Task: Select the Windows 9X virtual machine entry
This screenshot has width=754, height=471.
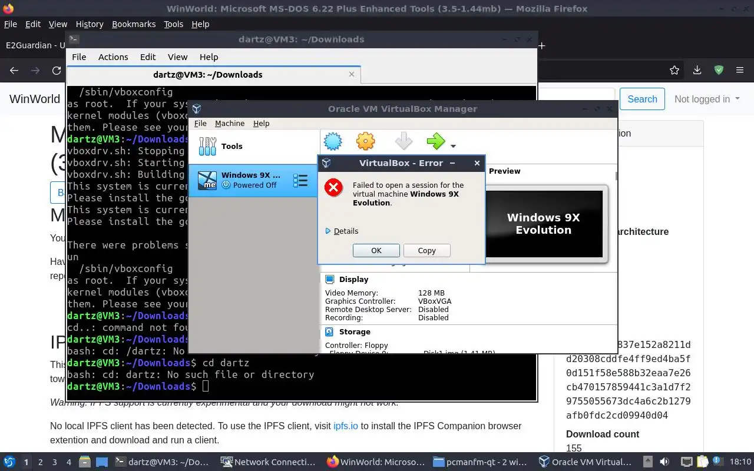Action: pyautogui.click(x=254, y=180)
